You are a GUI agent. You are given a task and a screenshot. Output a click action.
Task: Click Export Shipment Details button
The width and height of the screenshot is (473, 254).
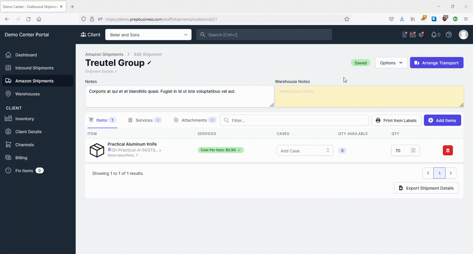pyautogui.click(x=426, y=188)
